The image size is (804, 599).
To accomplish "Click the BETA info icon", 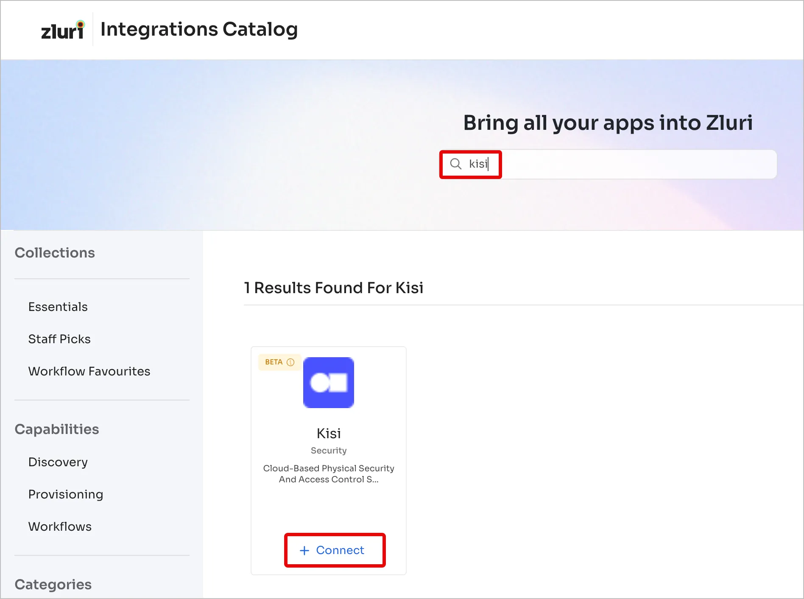I will click(x=290, y=362).
